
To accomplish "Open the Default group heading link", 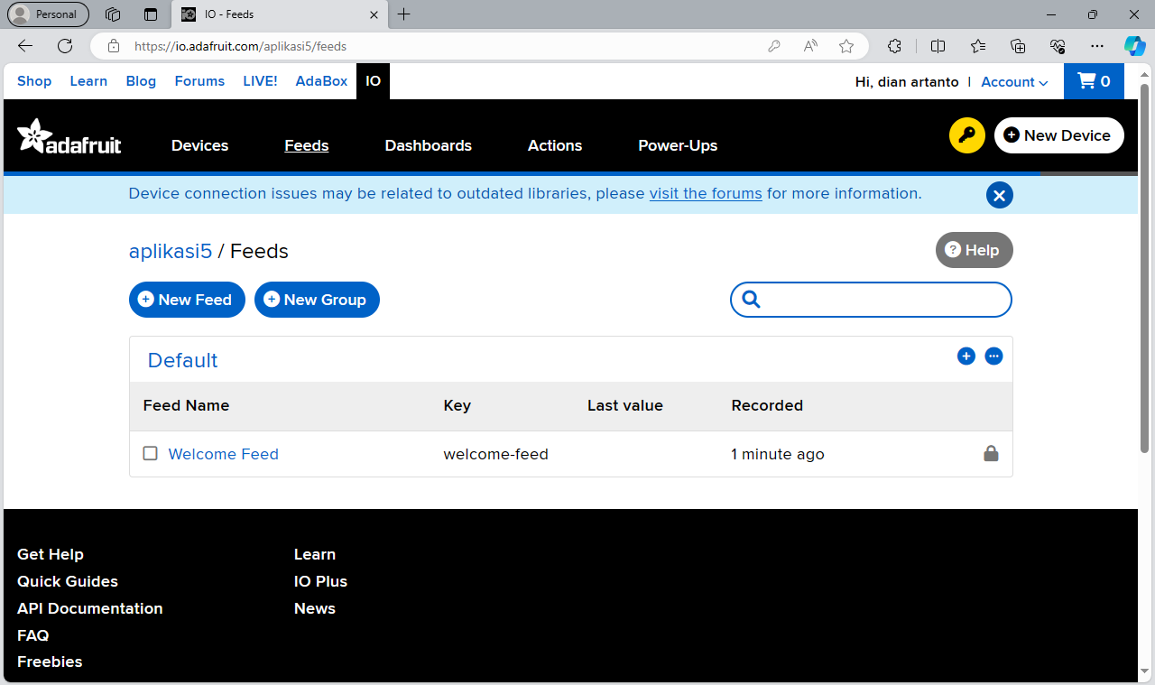I will click(182, 360).
